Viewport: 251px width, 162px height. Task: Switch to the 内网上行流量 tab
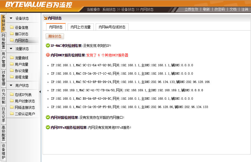tap(80, 27)
